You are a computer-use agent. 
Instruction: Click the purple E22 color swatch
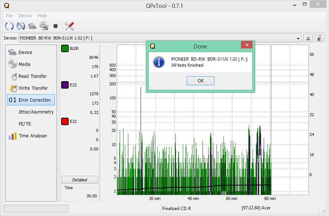tap(65, 85)
